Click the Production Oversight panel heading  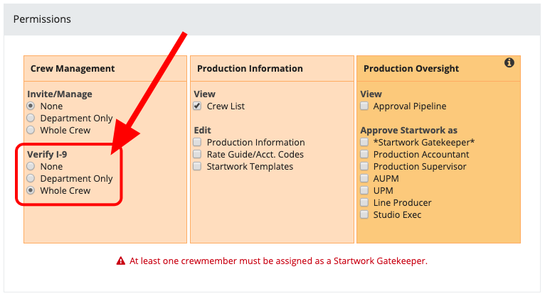coord(411,69)
